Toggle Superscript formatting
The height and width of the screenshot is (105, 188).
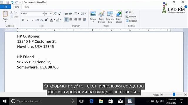coord(46,20)
